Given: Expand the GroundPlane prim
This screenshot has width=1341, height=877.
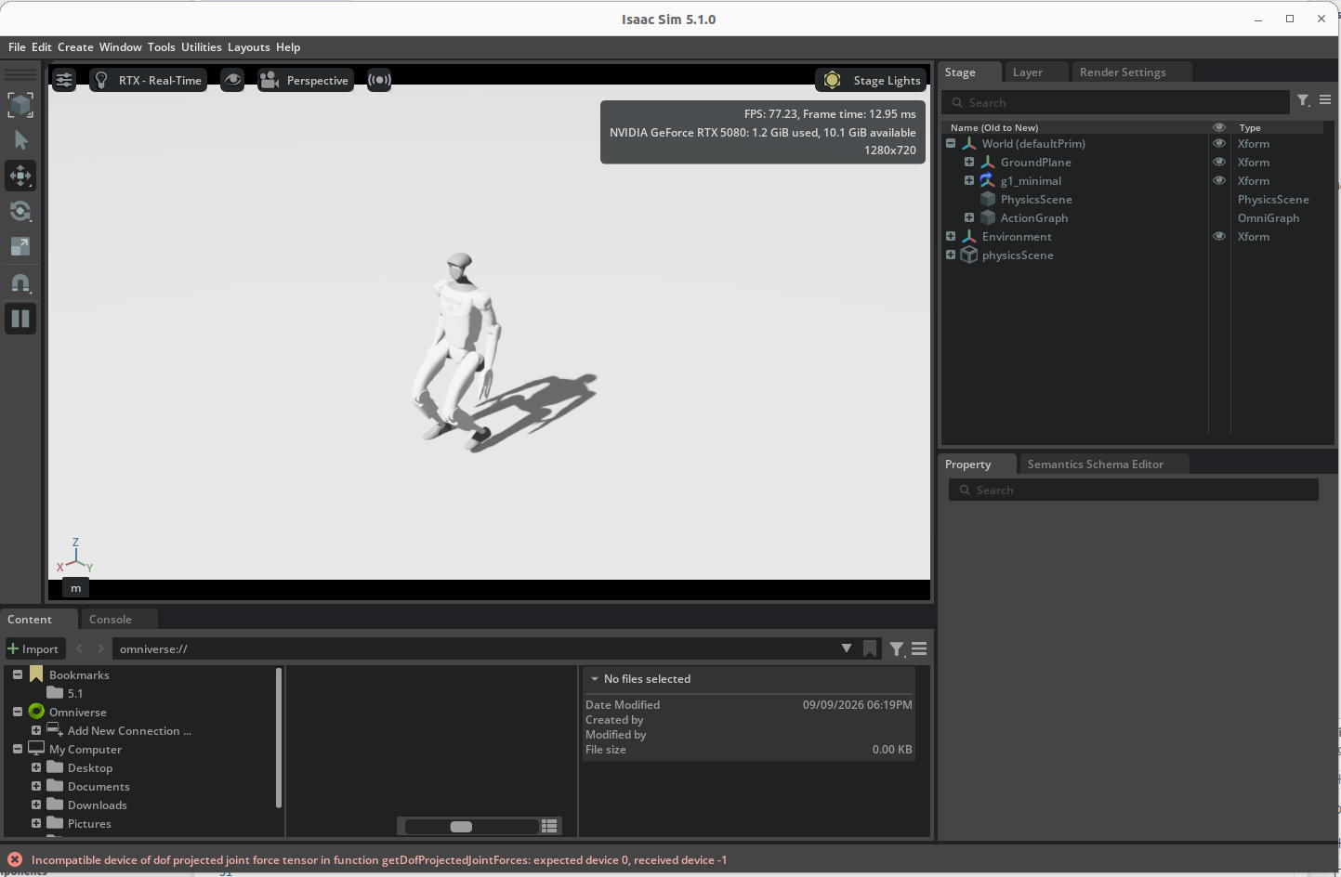Looking at the screenshot, I should point(969,162).
